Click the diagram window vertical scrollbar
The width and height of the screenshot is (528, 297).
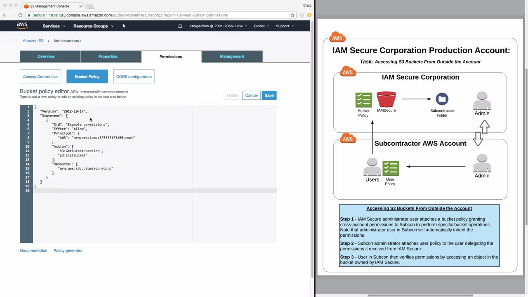[x=526, y=148]
